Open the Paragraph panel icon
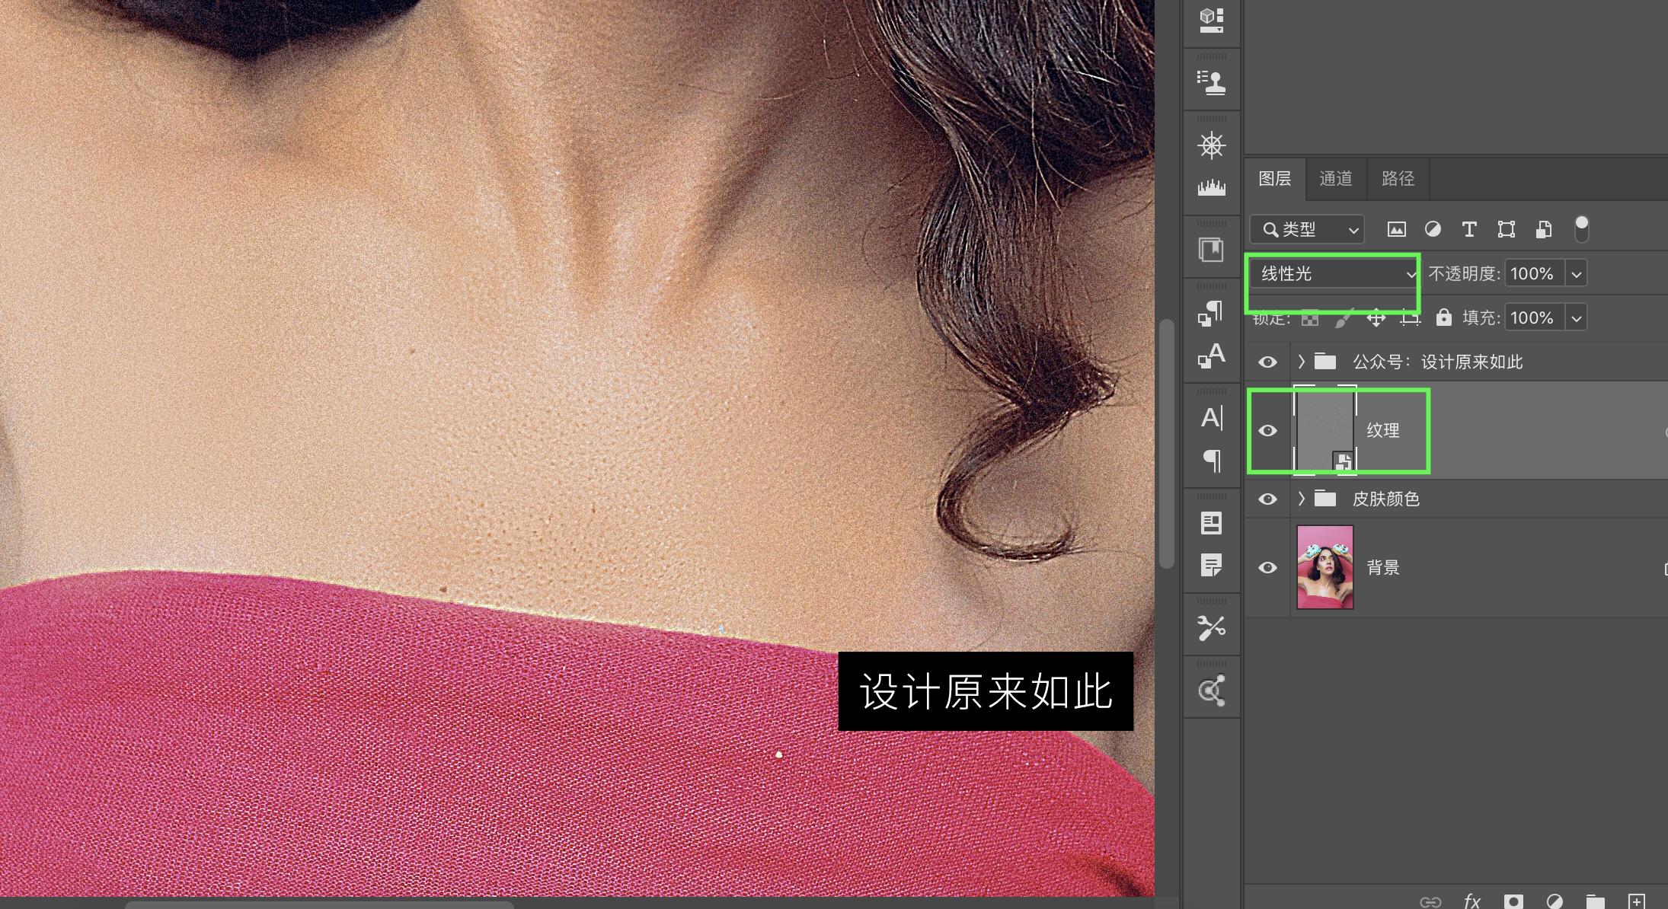Viewport: 1668px width, 909px height. click(x=1211, y=460)
